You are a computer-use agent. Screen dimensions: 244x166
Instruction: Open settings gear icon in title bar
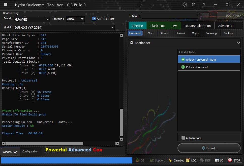pos(185,5)
